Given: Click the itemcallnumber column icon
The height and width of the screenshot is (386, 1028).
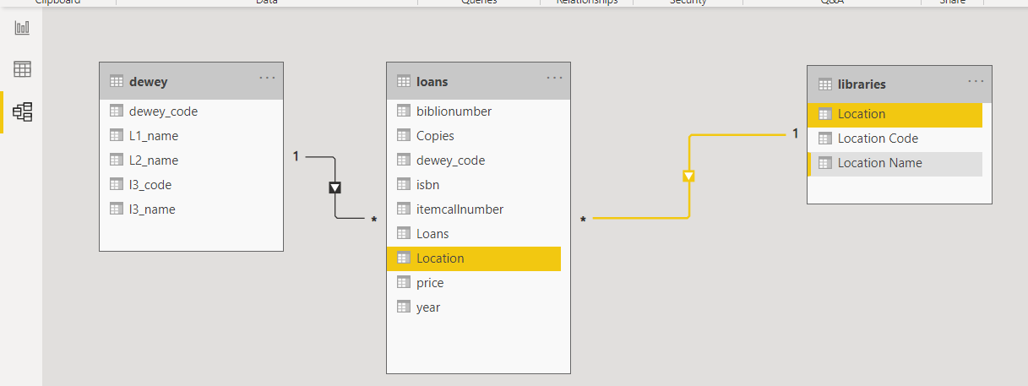Looking at the screenshot, I should (404, 209).
